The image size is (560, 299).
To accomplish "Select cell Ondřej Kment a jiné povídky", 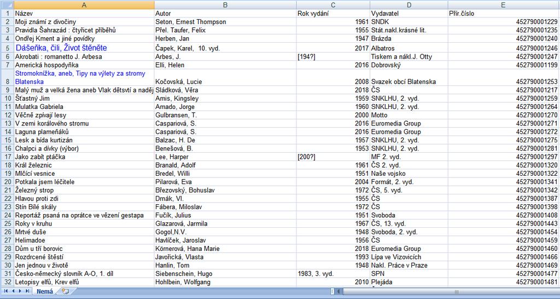I will [x=84, y=38].
